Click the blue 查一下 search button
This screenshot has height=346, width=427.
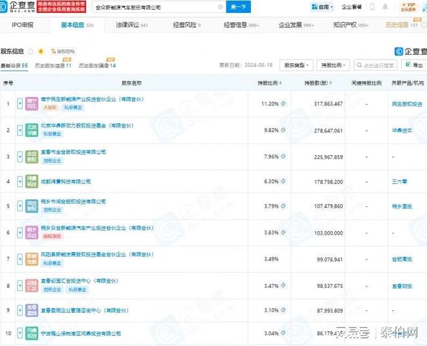(x=238, y=7)
